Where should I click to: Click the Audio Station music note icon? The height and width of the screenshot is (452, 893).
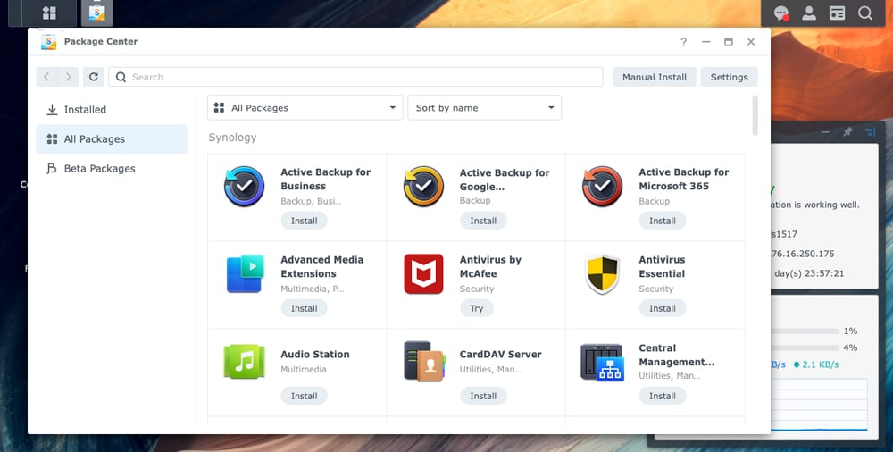[245, 362]
